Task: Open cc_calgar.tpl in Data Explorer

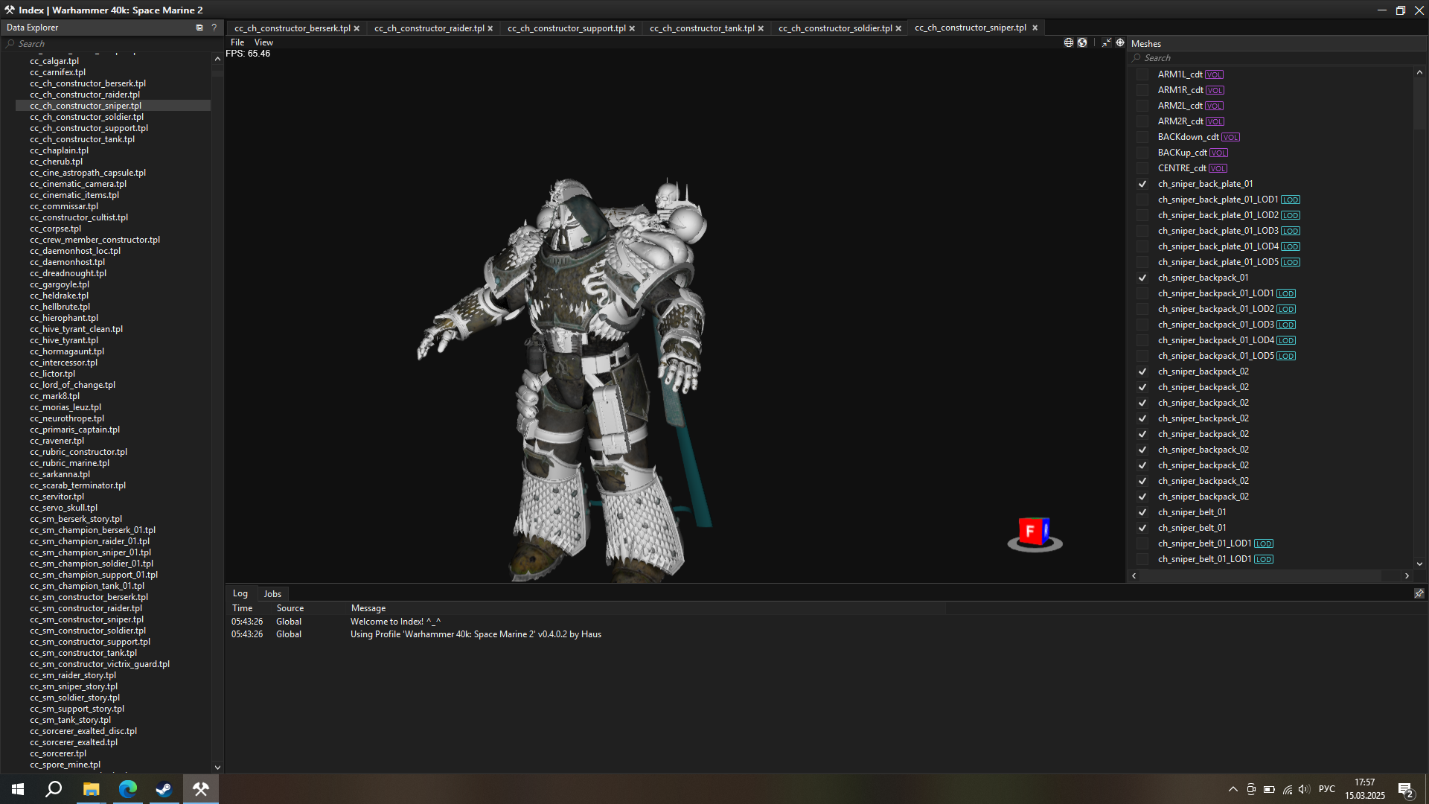Action: pyautogui.click(x=54, y=61)
